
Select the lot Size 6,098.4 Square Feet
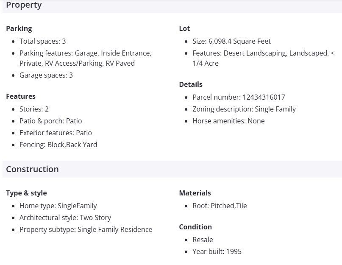point(231,41)
